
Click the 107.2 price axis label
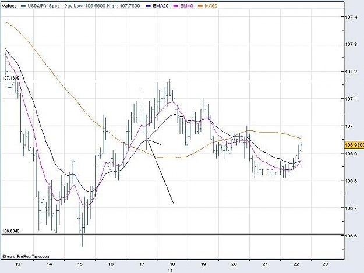tap(351, 72)
